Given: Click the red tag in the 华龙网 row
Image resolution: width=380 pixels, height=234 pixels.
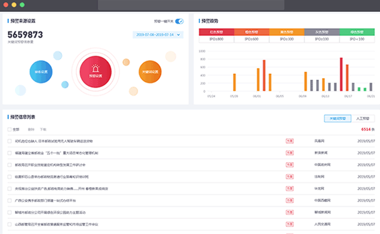Looking at the screenshot, I should click(289, 188).
